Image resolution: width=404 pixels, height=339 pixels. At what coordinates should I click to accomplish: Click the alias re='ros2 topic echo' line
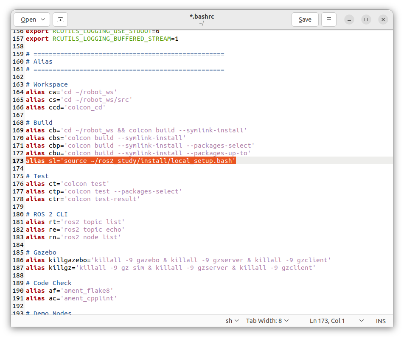(x=75, y=230)
